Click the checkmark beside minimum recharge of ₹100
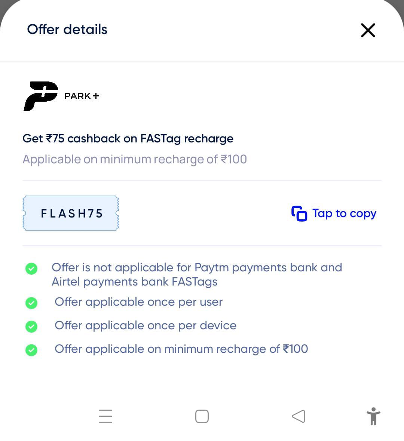The height and width of the screenshot is (441, 404). [x=31, y=350]
